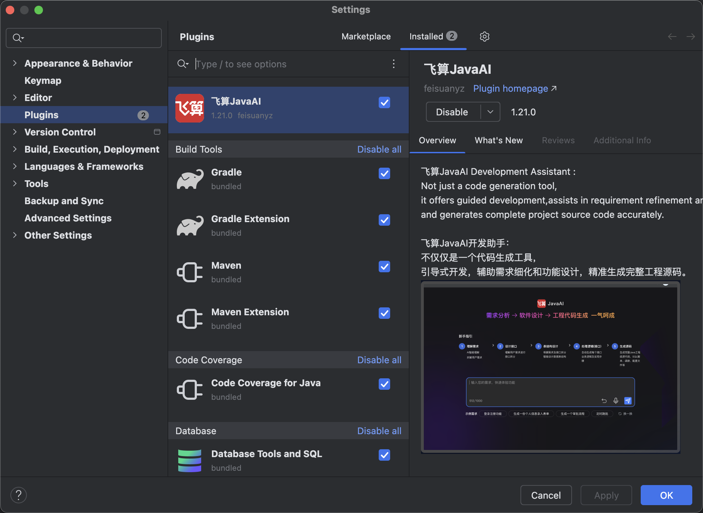Click the 飞算JavaAI plugin logo icon
The height and width of the screenshot is (513, 703).
pyautogui.click(x=190, y=108)
